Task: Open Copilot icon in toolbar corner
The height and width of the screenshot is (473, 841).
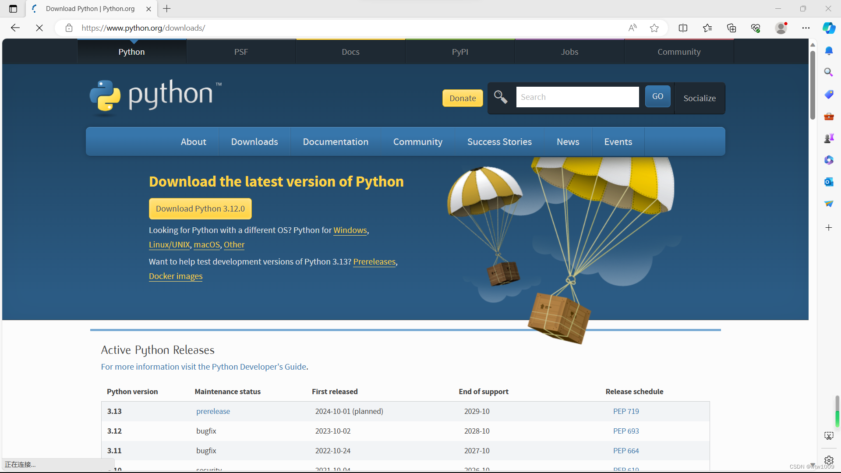Action: (x=829, y=28)
